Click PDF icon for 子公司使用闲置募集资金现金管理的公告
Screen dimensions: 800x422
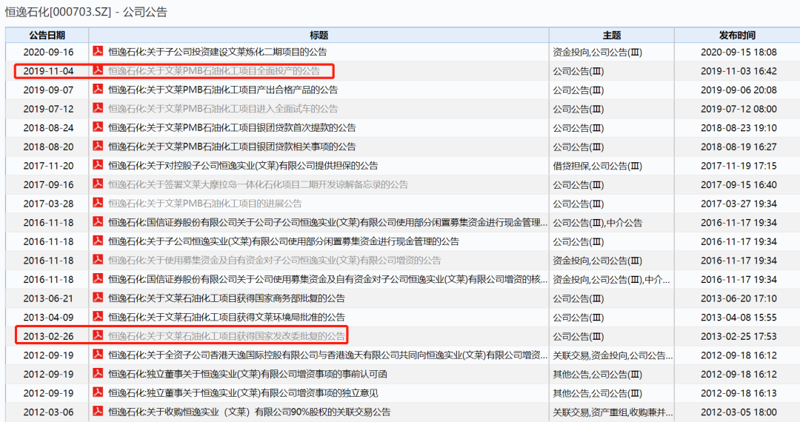[98, 241]
